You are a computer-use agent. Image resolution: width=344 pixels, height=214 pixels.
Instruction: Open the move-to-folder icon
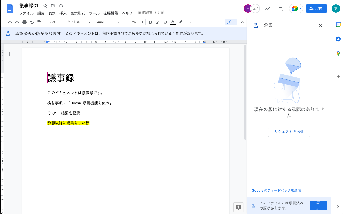coord(53,6)
